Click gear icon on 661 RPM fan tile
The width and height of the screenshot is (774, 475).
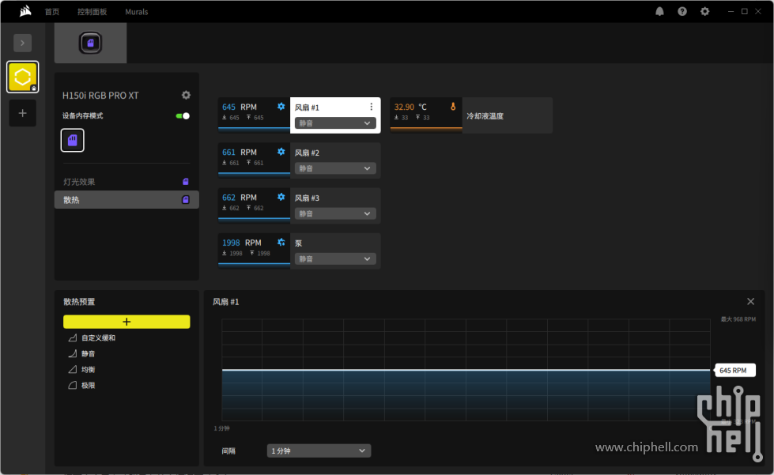point(281,152)
